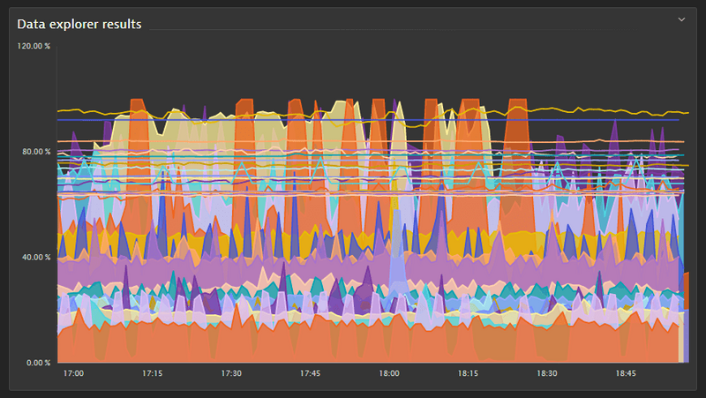Click the 18:00 time axis label
This screenshot has height=398, width=706.
[389, 374]
